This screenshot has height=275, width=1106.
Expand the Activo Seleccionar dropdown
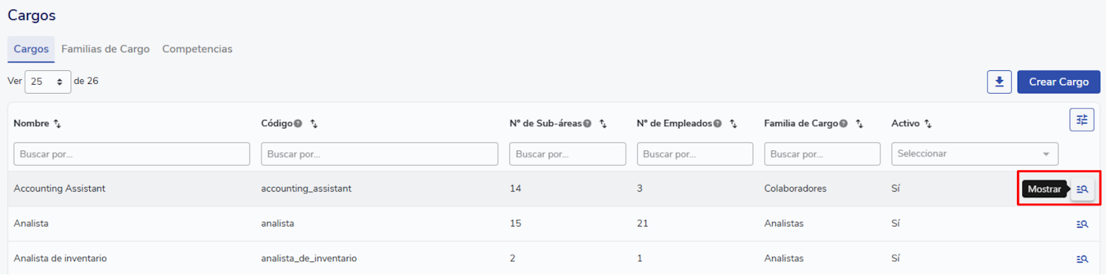coord(975,154)
